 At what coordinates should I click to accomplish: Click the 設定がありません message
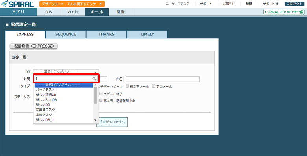pyautogui.click(x=112, y=122)
